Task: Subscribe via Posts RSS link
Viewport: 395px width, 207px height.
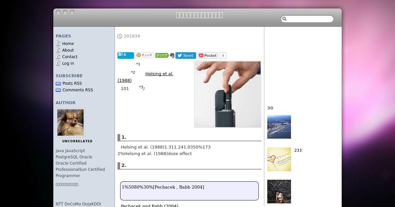Action: click(72, 83)
